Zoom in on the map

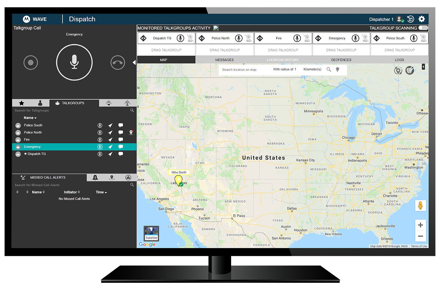pos(420,225)
